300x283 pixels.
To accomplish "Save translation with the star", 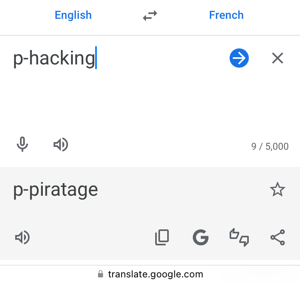I will (x=278, y=189).
